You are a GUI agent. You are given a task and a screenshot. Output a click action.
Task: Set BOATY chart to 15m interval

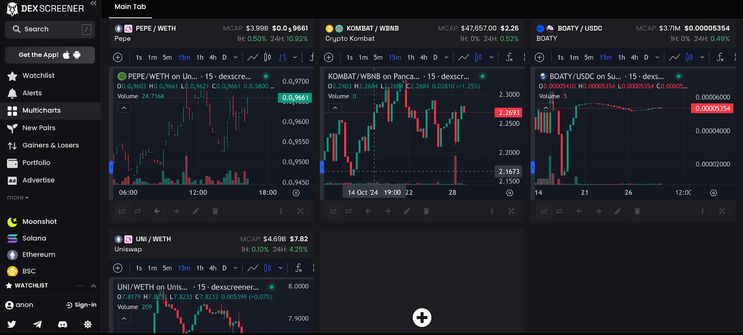point(606,58)
